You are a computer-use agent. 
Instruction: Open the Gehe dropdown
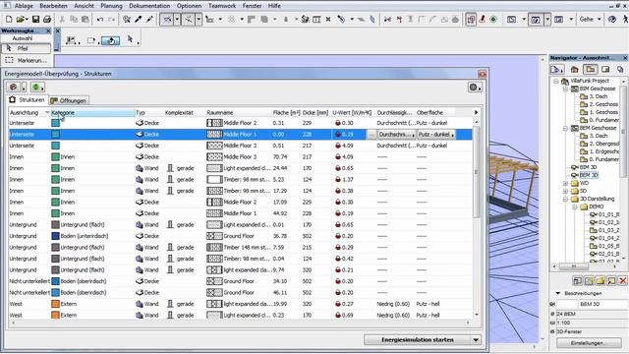590,19
